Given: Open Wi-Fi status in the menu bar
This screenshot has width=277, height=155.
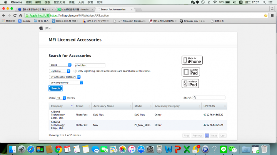Looking at the screenshot, I should click(215, 2).
